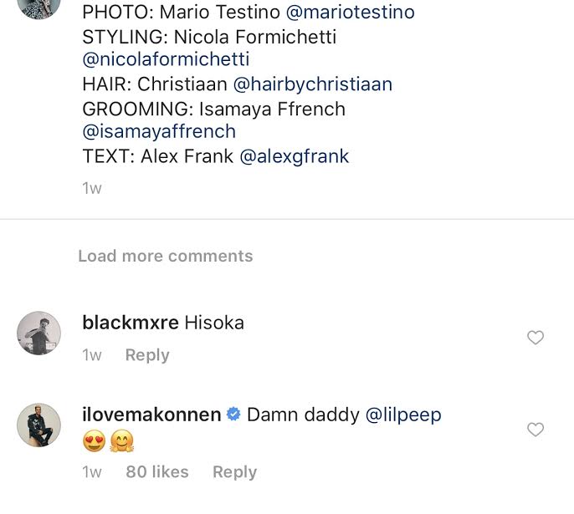The image size is (574, 514).
Task: Load more comments
Action: tap(165, 256)
